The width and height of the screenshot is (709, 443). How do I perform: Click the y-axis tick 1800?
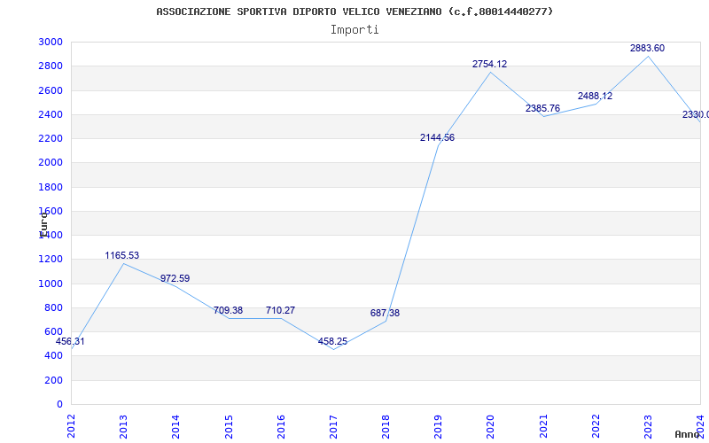tap(51, 187)
